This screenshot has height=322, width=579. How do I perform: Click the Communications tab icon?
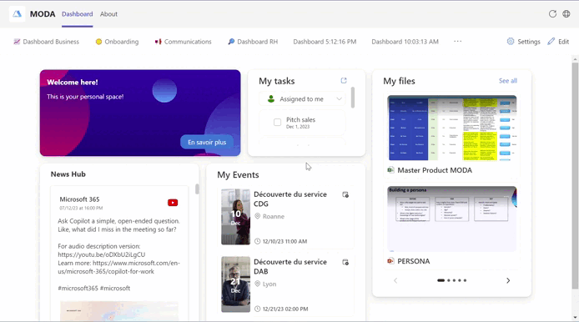coord(158,42)
